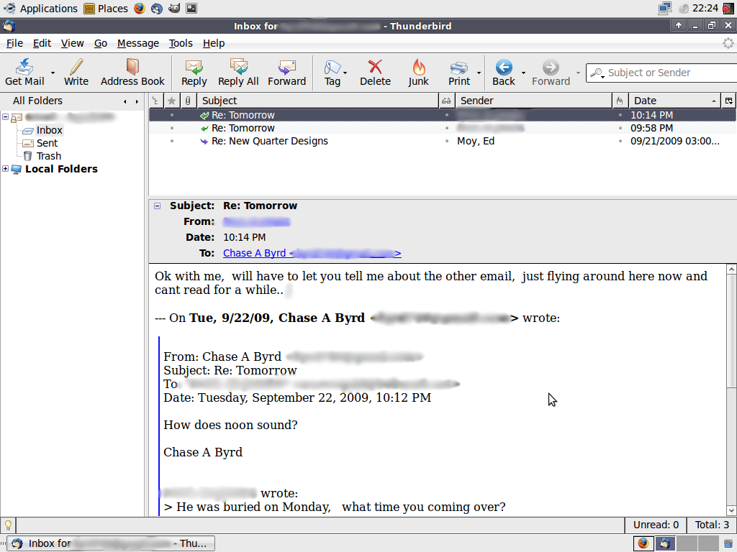Toggle star on Re: New Quarter Designs
737x552 pixels.
coord(172,141)
